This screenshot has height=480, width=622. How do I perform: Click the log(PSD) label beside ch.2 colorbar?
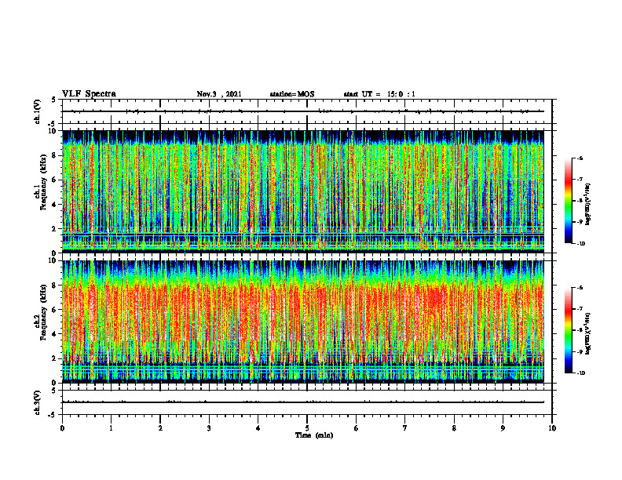(x=588, y=333)
